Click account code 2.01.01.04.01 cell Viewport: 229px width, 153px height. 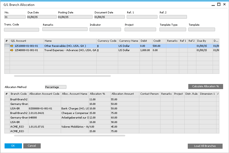pyautogui.click(x=44, y=113)
